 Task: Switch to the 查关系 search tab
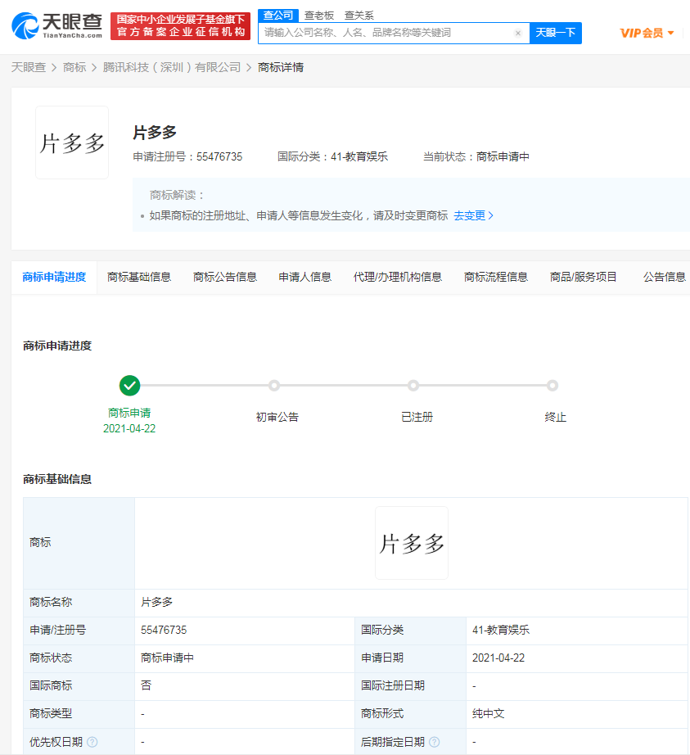click(359, 15)
